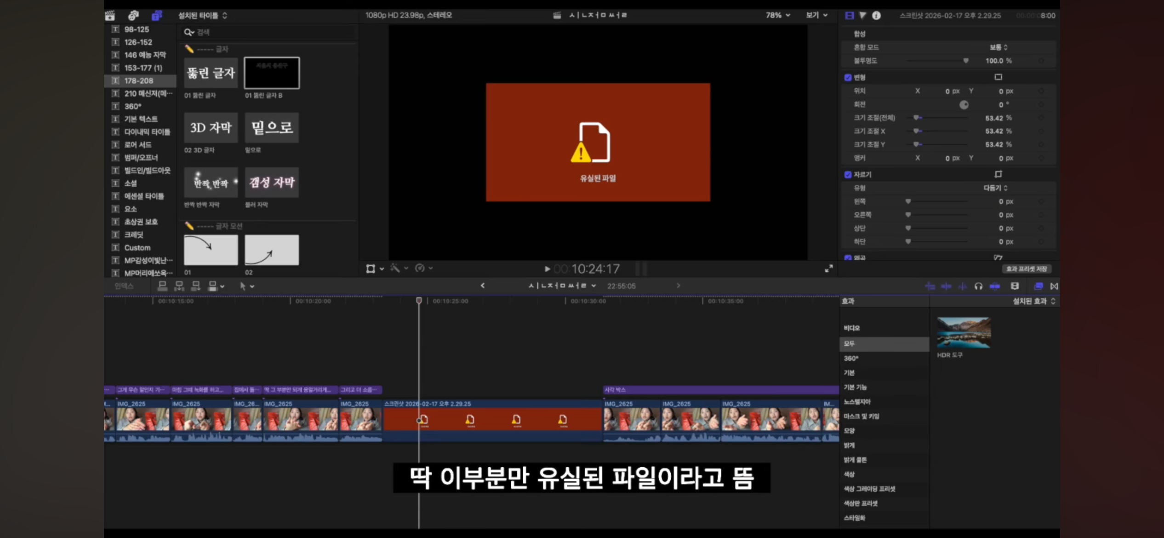
Task: Select the 마스크 및 키잉 effects category
Action: [x=861, y=417]
